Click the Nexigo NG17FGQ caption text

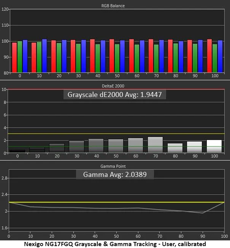pyautogui.click(x=116, y=244)
